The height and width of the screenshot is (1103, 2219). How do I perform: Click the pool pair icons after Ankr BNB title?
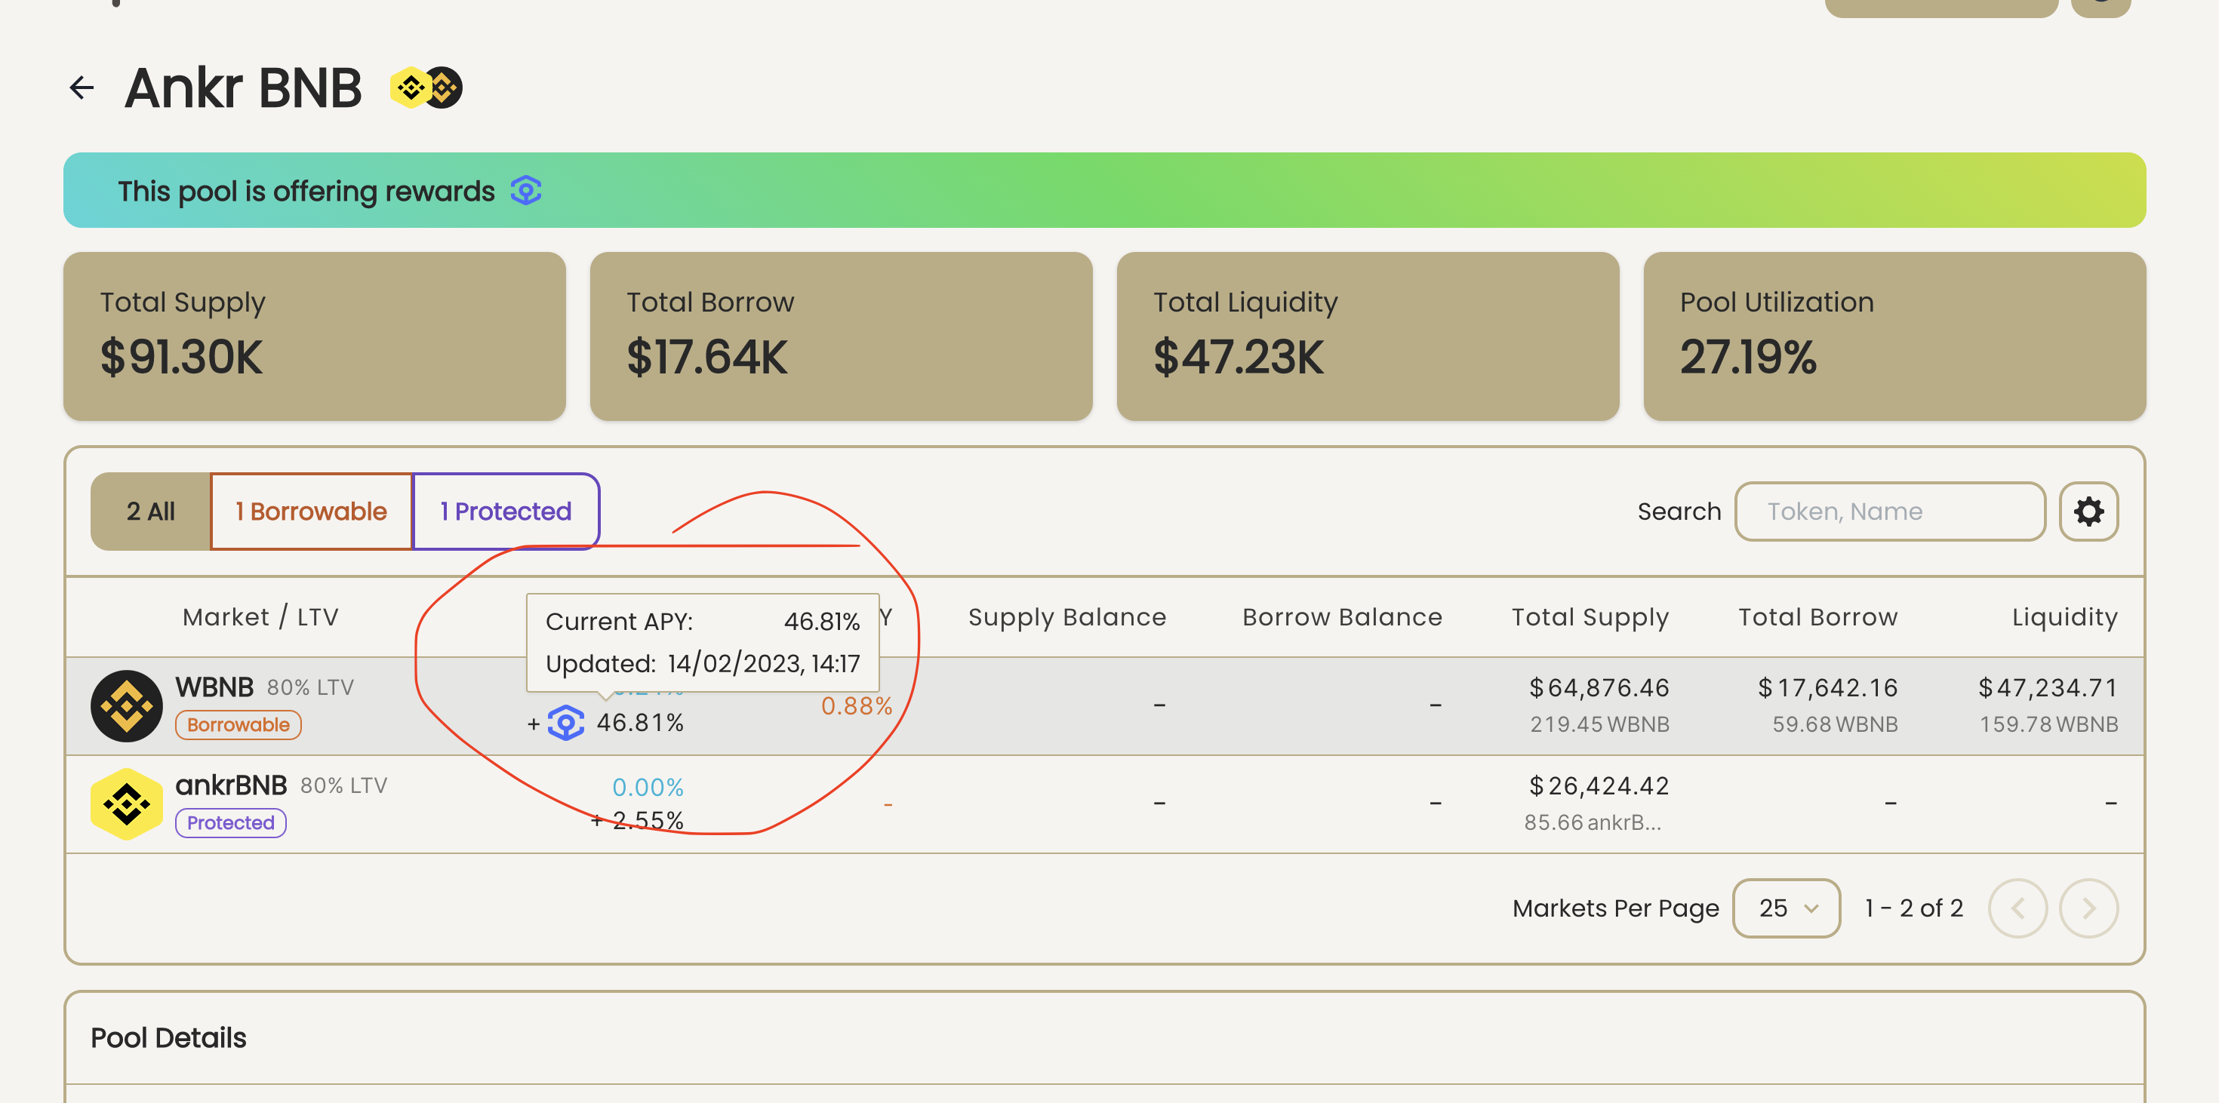(426, 86)
